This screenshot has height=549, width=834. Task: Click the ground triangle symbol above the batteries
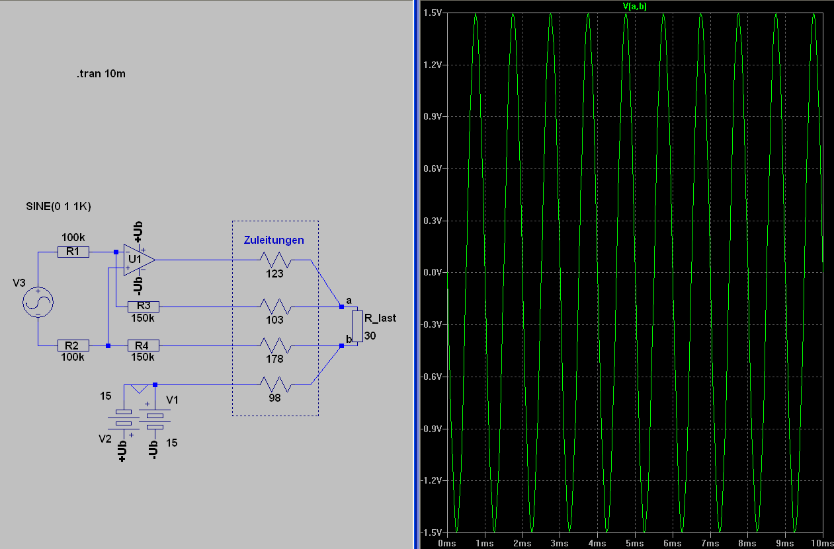pos(139,389)
